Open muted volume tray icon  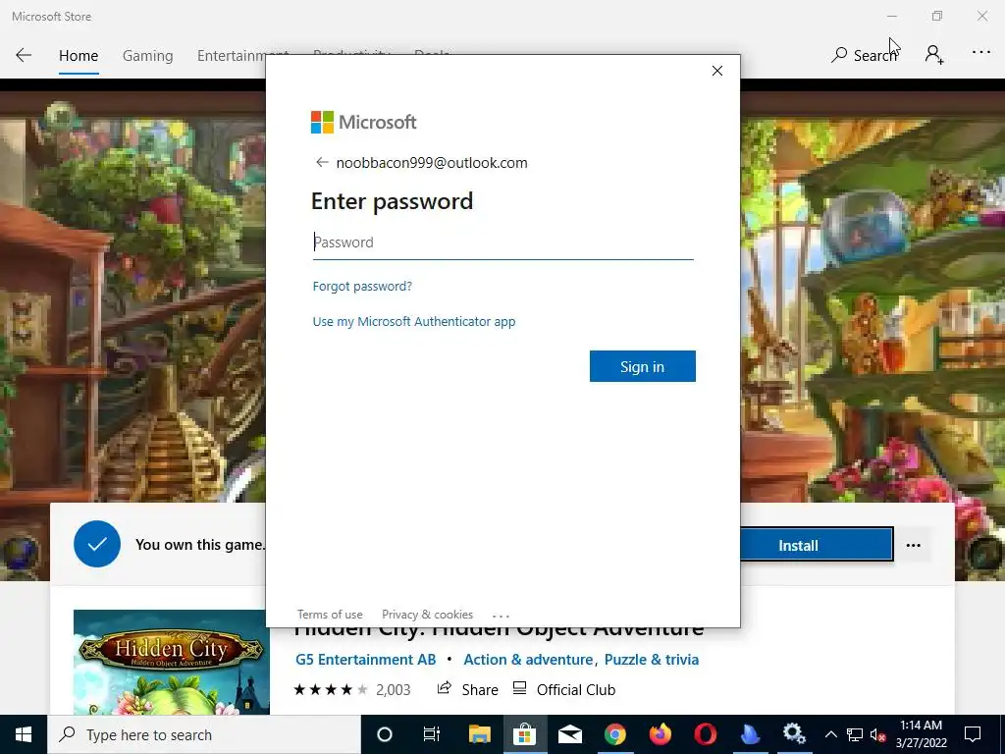point(878,734)
